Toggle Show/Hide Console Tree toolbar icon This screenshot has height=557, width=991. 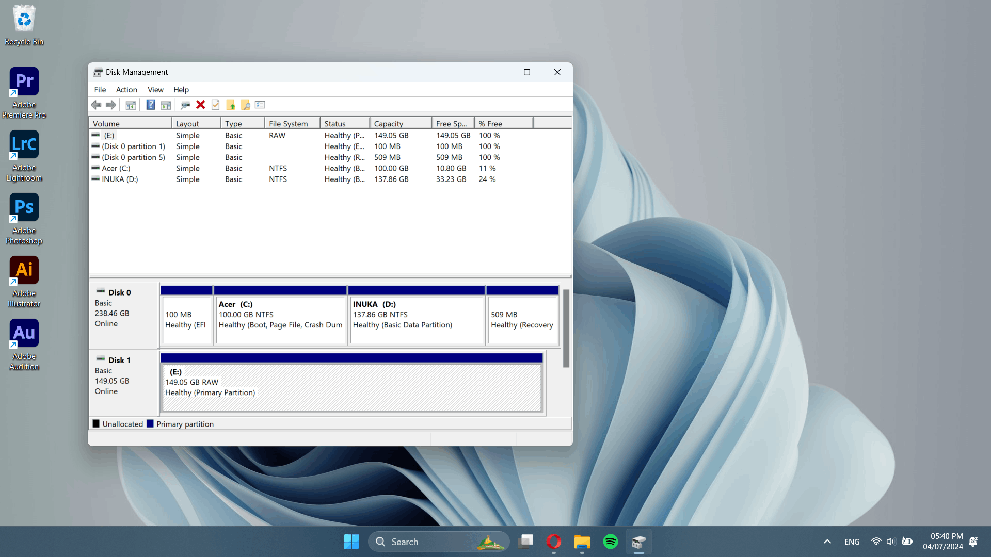pos(131,105)
